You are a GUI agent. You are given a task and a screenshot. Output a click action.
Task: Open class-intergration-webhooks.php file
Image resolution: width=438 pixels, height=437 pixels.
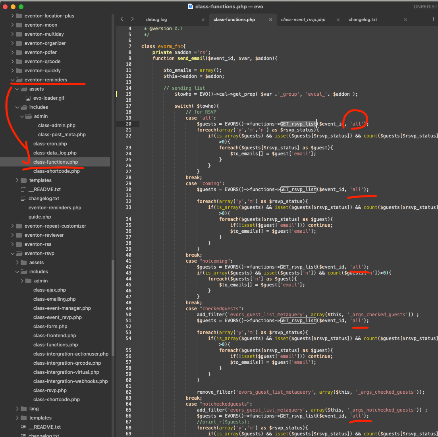pos(70,381)
